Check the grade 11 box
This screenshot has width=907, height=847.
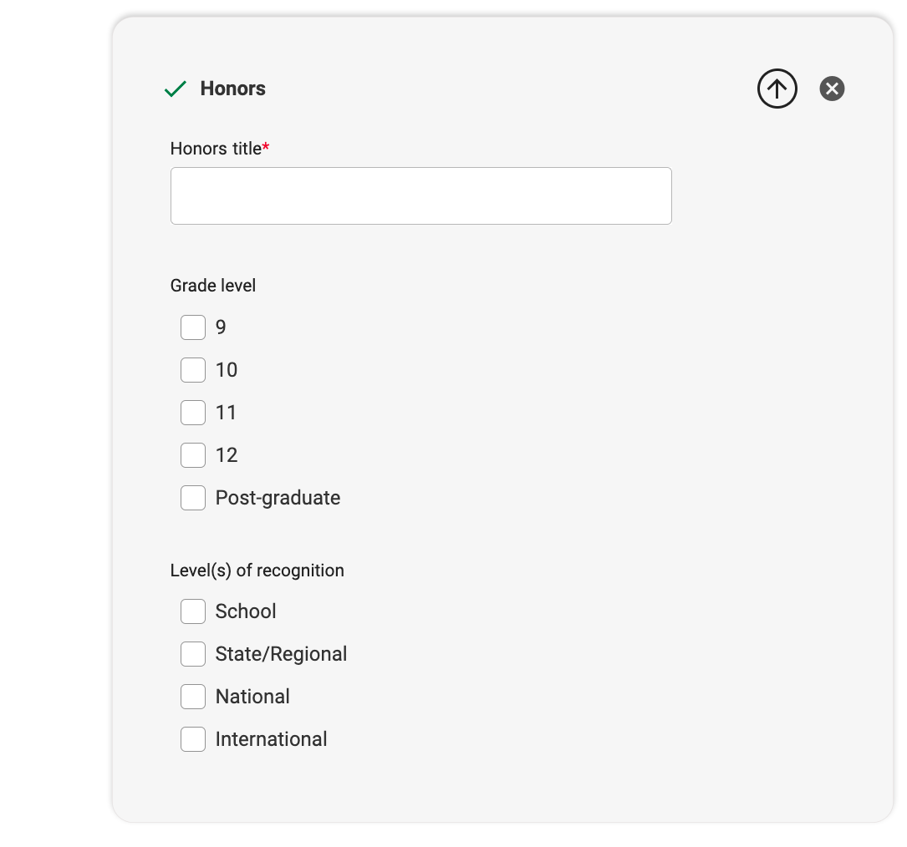click(x=193, y=413)
